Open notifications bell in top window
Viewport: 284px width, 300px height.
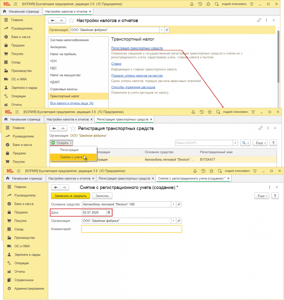click(192, 4)
